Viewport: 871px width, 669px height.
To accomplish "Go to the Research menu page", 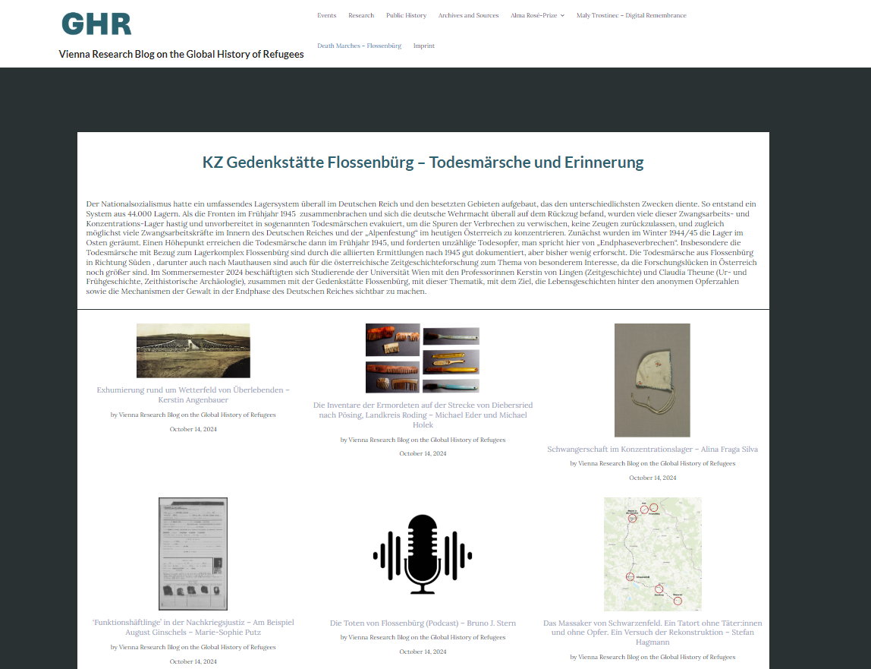I will coord(361,15).
